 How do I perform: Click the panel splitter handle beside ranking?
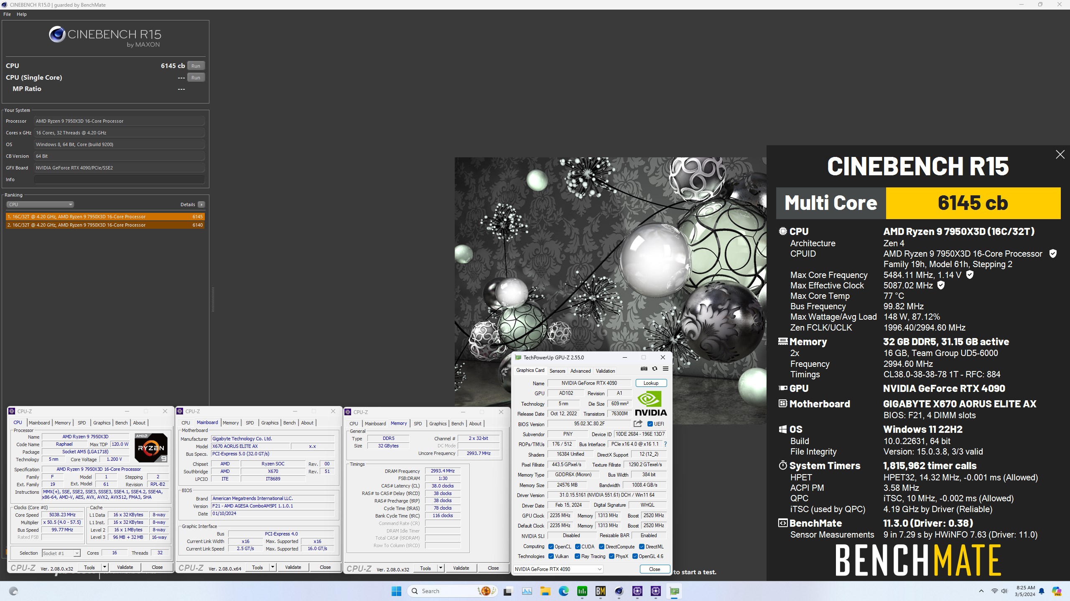(213, 299)
